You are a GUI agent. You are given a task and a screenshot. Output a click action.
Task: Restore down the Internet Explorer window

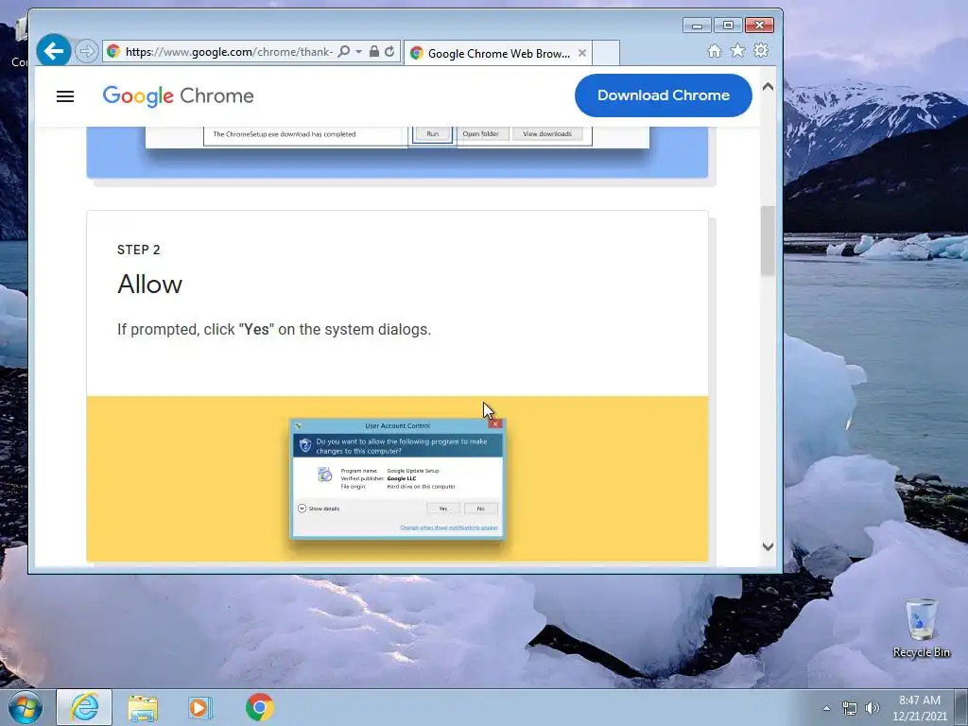coord(728,26)
